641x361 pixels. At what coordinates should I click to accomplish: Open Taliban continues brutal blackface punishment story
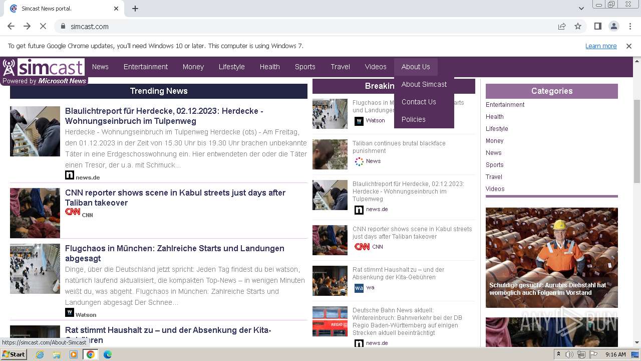tap(399, 147)
